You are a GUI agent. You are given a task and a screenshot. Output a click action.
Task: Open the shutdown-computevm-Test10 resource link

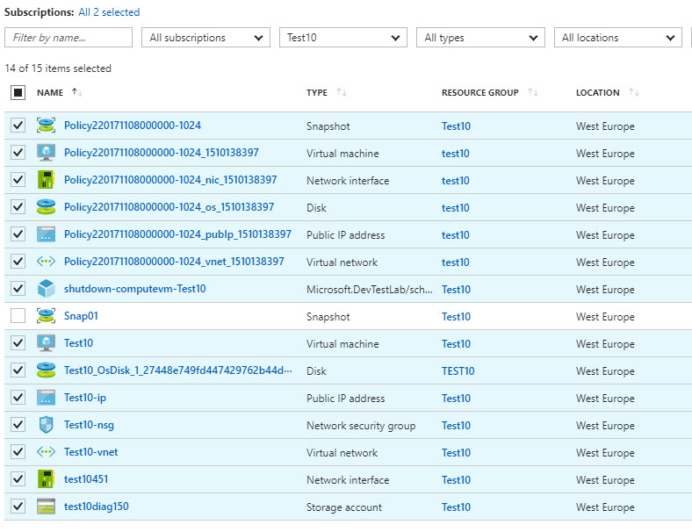134,289
